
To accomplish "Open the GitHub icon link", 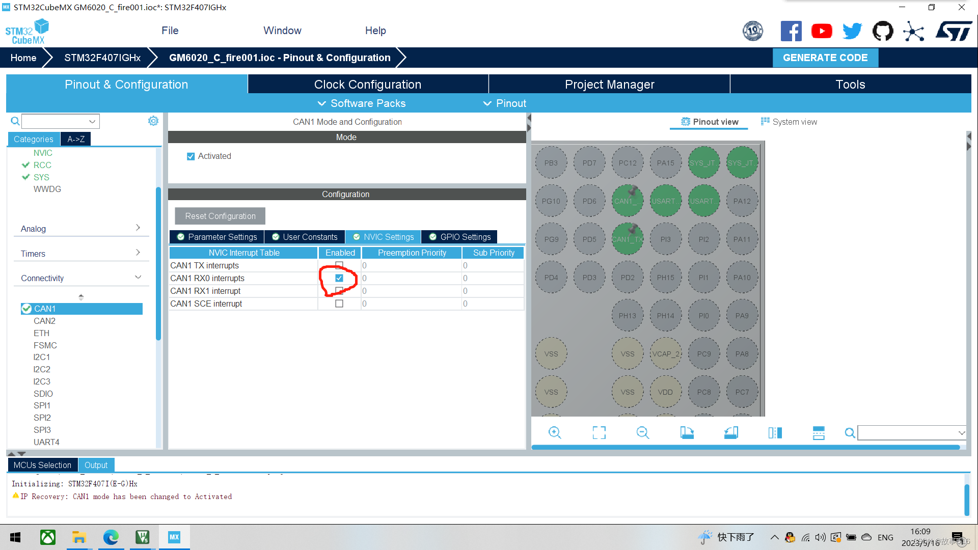I will (883, 31).
